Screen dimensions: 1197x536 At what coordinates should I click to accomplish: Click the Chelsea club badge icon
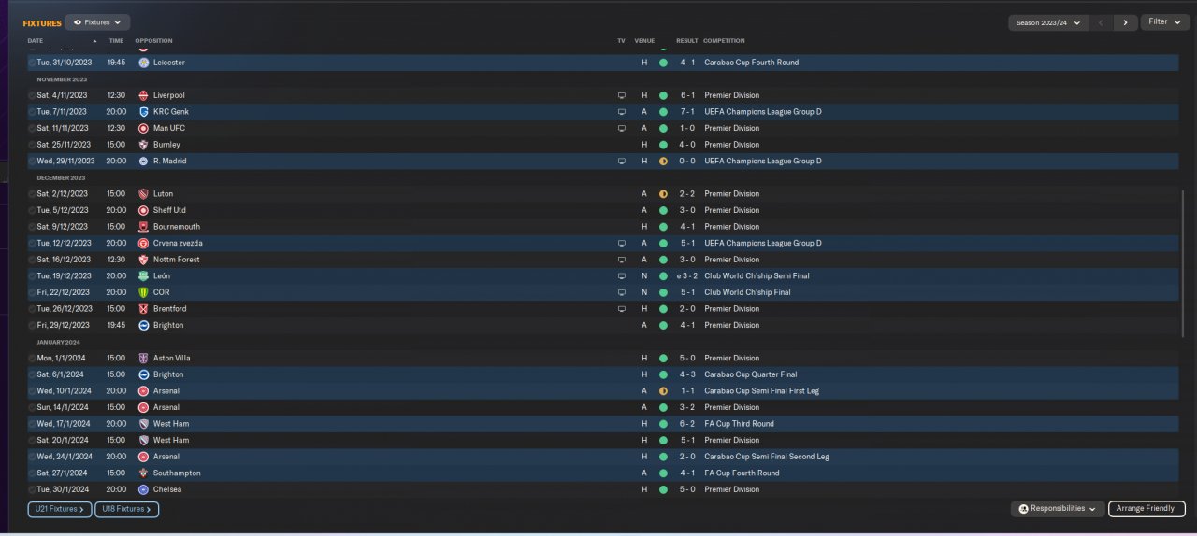pyautogui.click(x=143, y=489)
